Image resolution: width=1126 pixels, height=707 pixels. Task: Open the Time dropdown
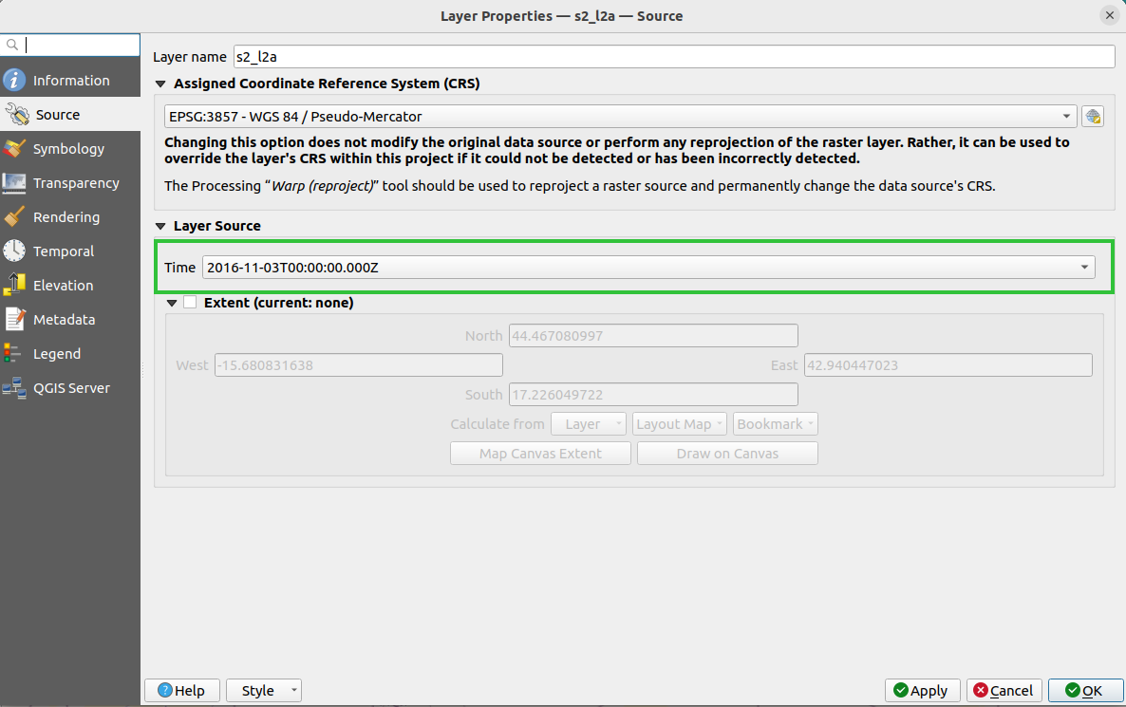(x=1083, y=267)
